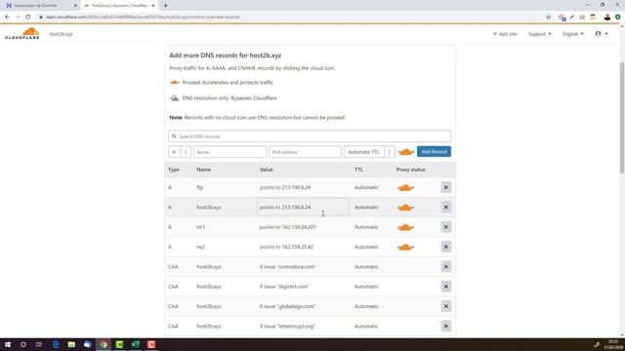Open the Chrome profile avatar
This screenshot has height=351, width=625.
(607, 18)
